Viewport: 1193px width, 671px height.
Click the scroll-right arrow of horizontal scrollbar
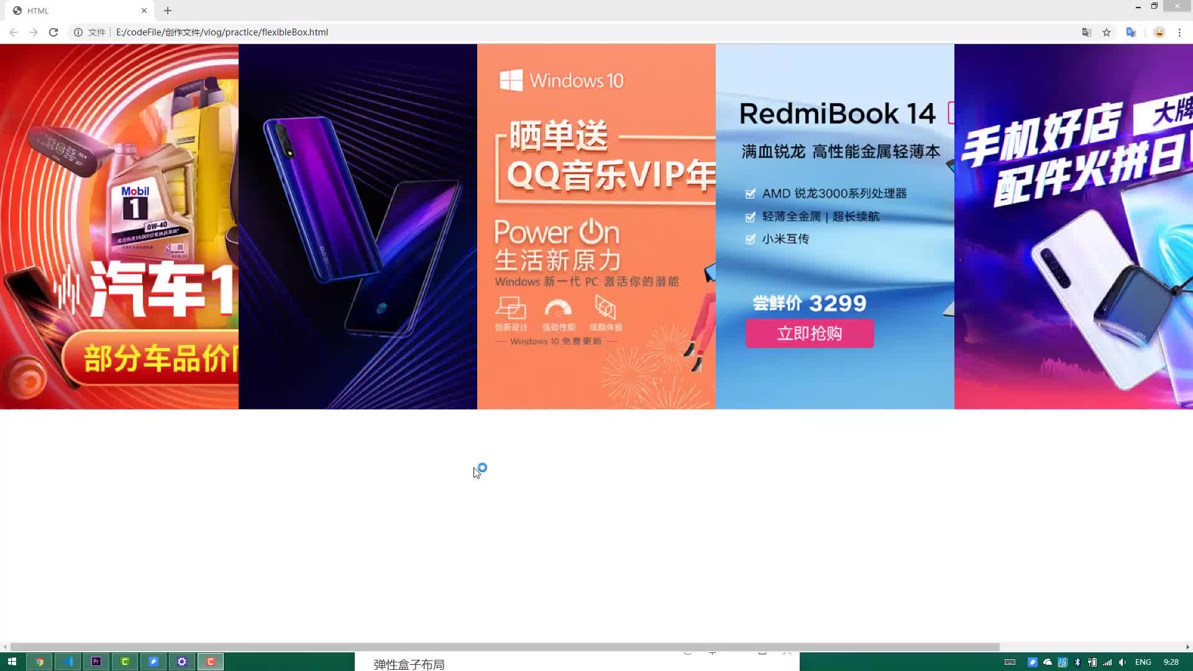pos(1187,647)
